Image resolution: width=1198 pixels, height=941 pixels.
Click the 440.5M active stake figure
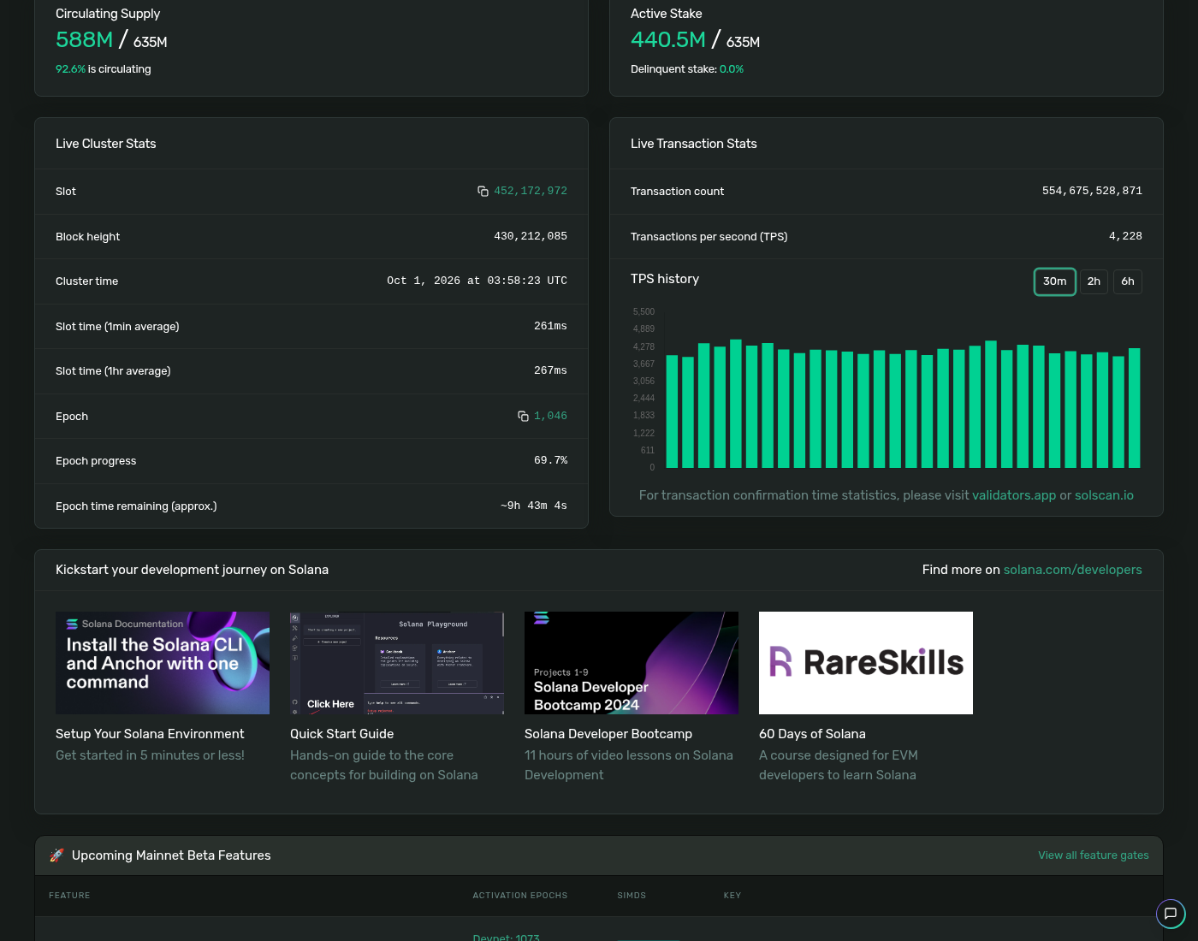(x=668, y=40)
